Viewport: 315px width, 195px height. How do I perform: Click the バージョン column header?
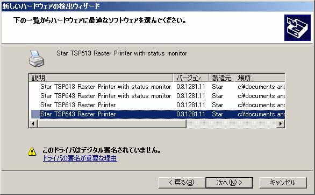(x=191, y=78)
